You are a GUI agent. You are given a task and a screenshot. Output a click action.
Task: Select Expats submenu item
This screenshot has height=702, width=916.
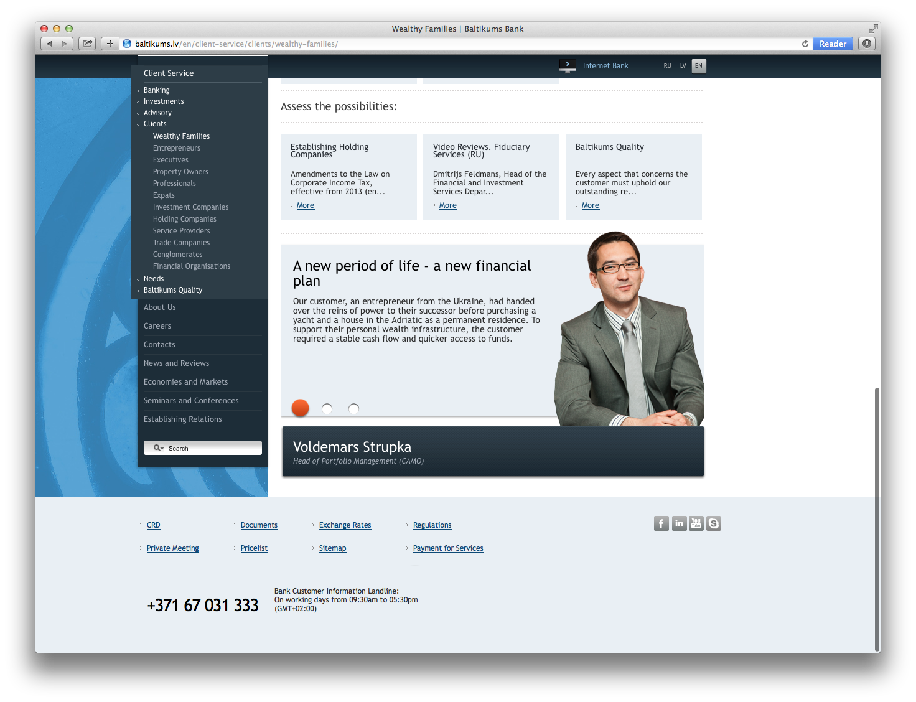tap(164, 195)
